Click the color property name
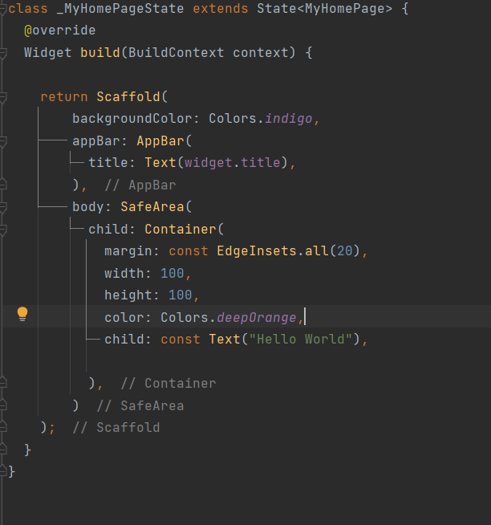This screenshot has height=525, width=491. 124,317
